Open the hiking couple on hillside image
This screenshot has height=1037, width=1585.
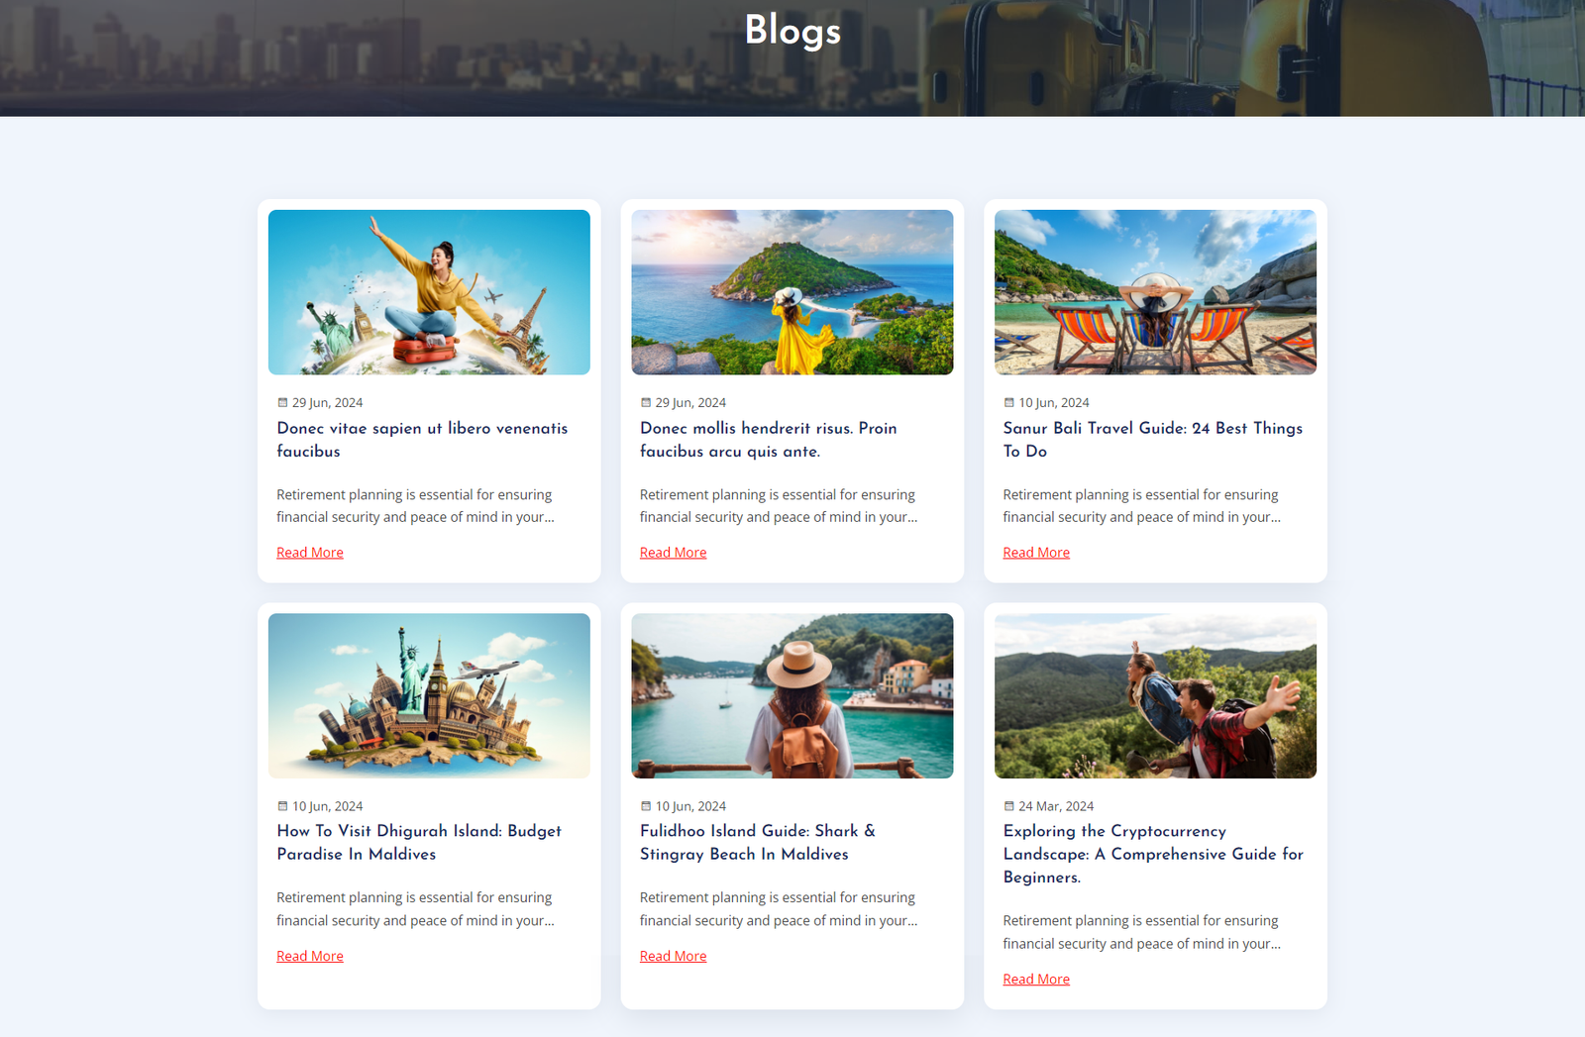click(x=1155, y=695)
